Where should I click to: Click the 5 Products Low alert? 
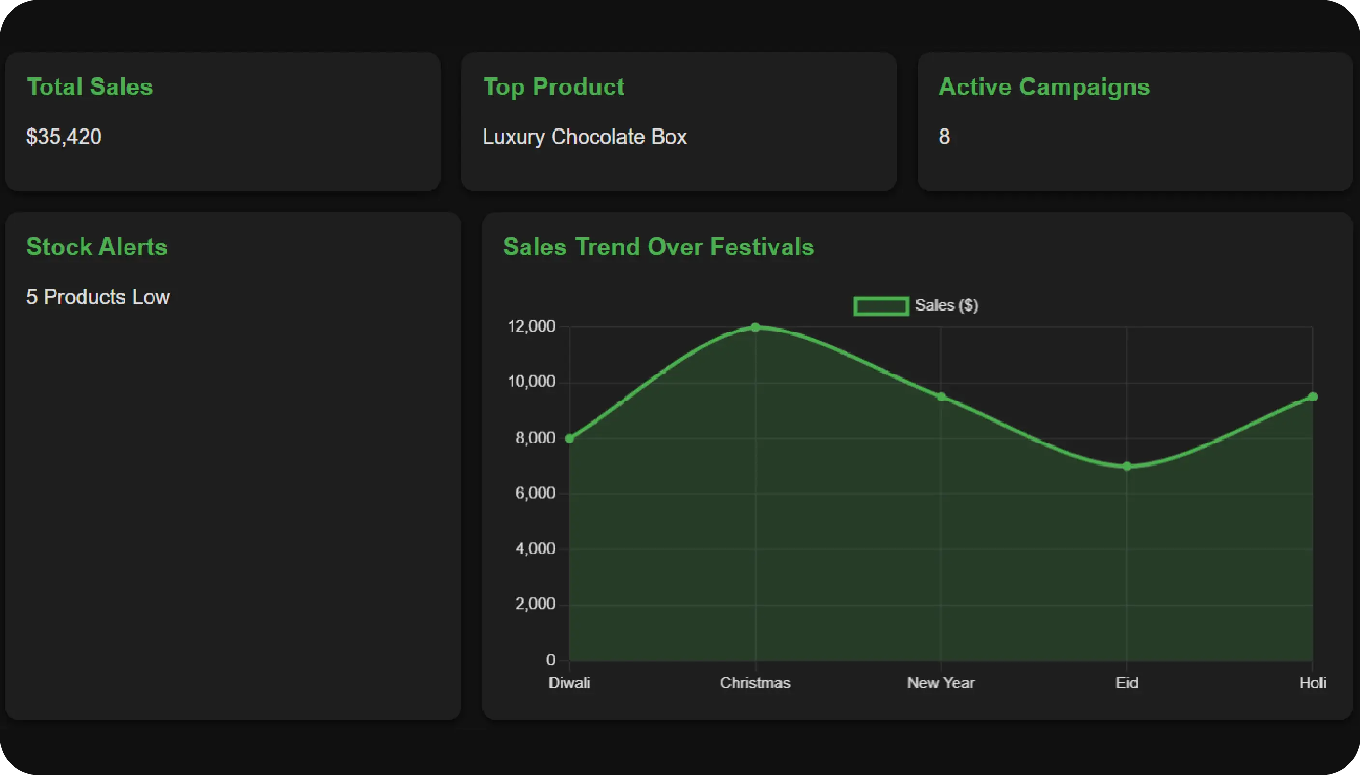(98, 297)
